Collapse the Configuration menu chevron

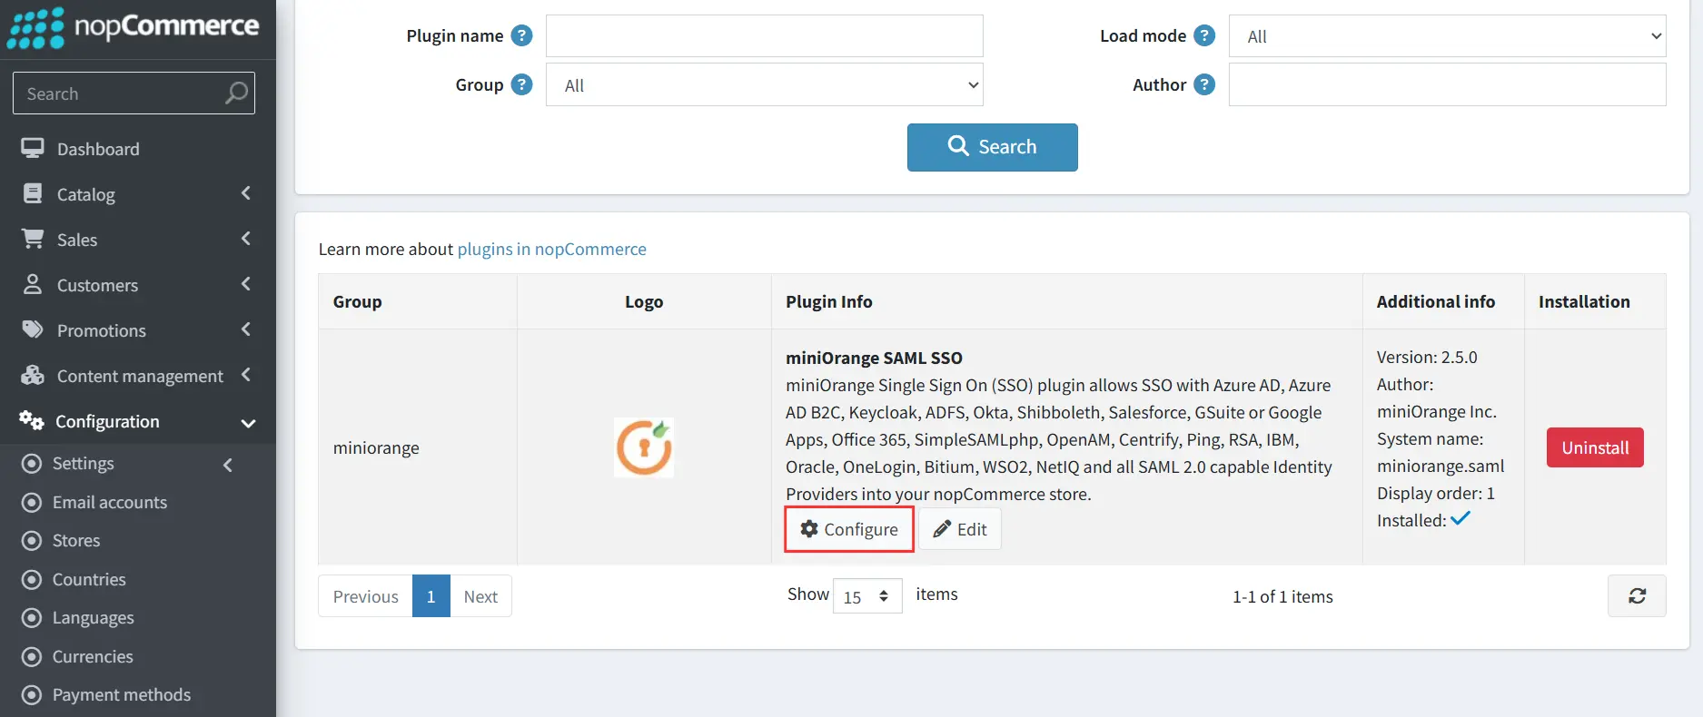tap(248, 423)
